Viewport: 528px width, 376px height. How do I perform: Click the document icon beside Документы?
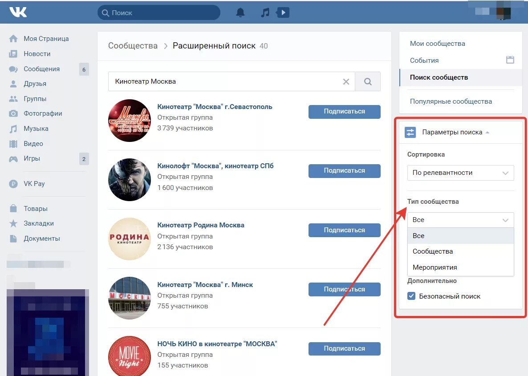(x=13, y=239)
